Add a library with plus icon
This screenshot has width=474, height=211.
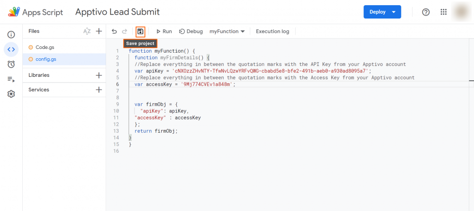point(99,75)
